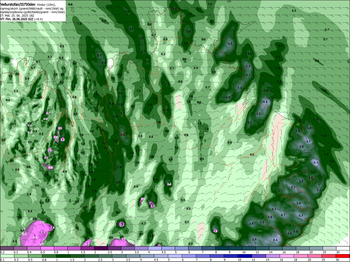Click the 2.7 precipitation value on the map

pyautogui.click(x=249, y=123)
